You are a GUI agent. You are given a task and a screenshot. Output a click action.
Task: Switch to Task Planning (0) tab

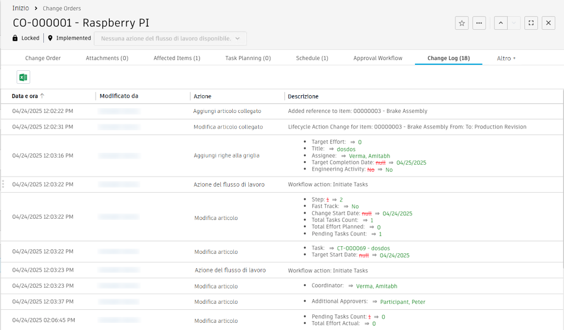point(248,58)
